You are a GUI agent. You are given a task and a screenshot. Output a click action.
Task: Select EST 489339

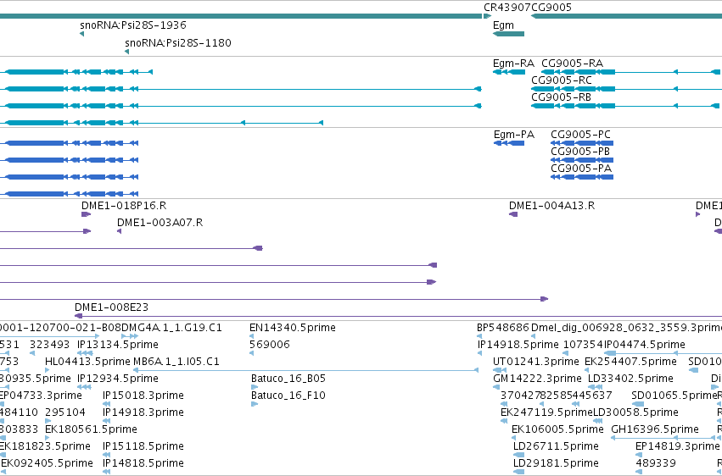pos(639,472)
